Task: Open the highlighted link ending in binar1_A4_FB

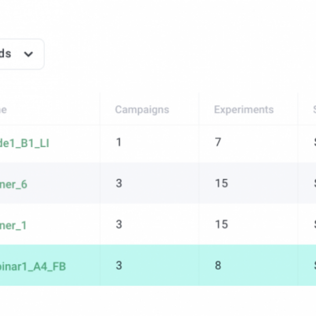Action: click(33, 266)
